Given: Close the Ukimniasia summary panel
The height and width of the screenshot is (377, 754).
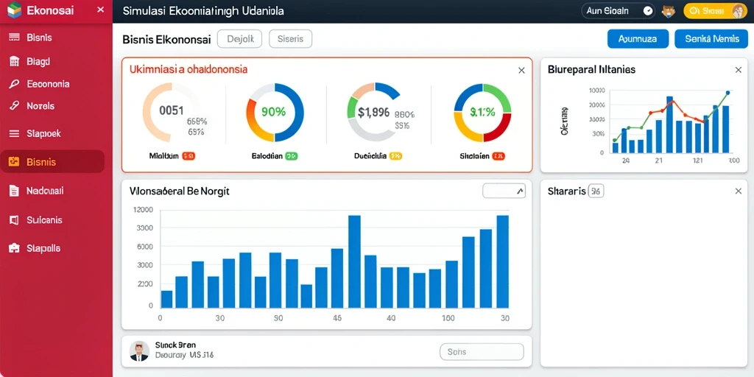Looking at the screenshot, I should point(521,71).
